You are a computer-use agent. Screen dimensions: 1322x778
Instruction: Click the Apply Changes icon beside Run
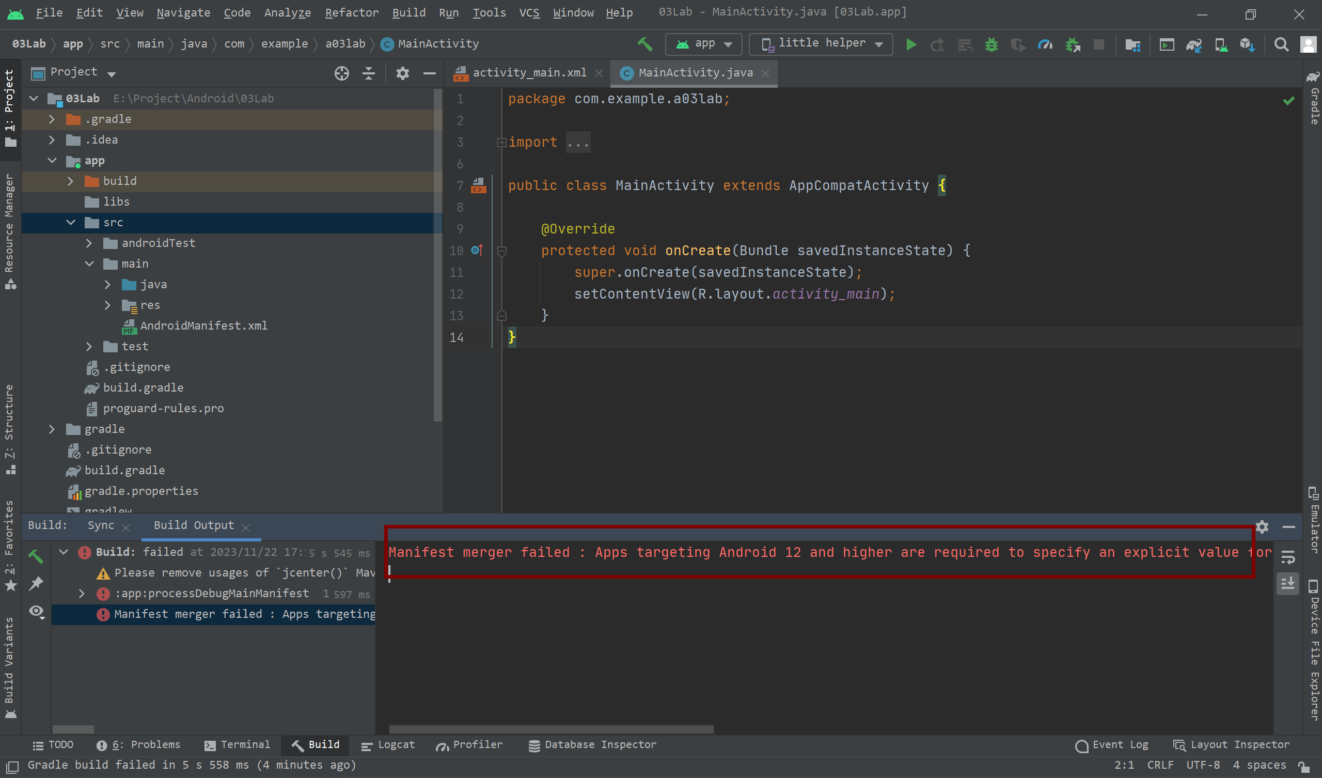coord(937,45)
